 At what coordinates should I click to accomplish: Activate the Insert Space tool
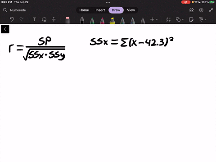coord(54,19)
